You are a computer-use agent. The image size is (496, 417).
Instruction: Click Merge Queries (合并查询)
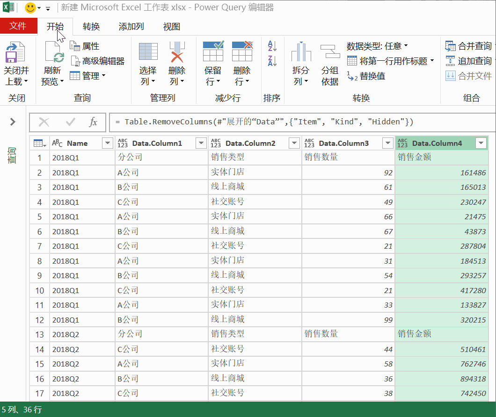(468, 46)
